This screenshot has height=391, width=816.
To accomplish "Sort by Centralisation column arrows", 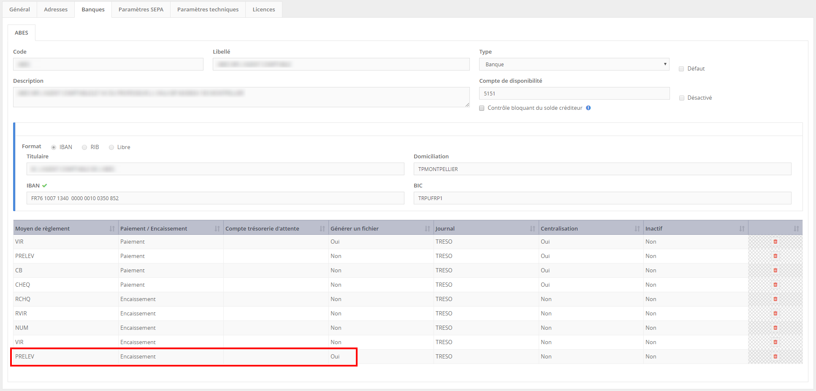I will pos(637,228).
